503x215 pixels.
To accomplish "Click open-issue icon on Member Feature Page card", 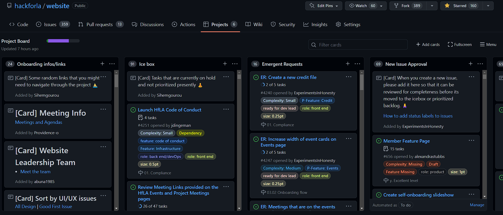I will pyautogui.click(x=379, y=141).
